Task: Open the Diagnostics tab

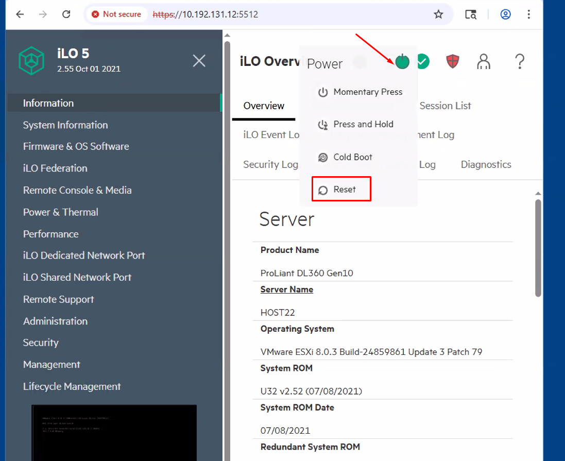Action: [486, 165]
